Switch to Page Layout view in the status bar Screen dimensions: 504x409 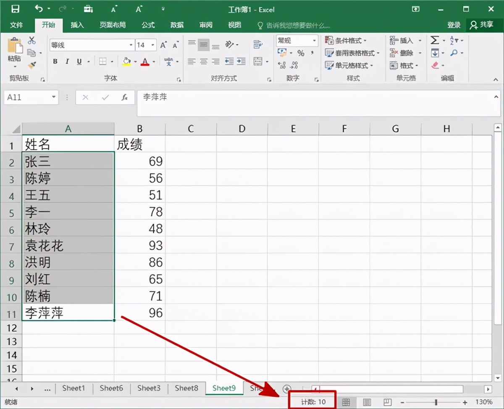pos(367,402)
